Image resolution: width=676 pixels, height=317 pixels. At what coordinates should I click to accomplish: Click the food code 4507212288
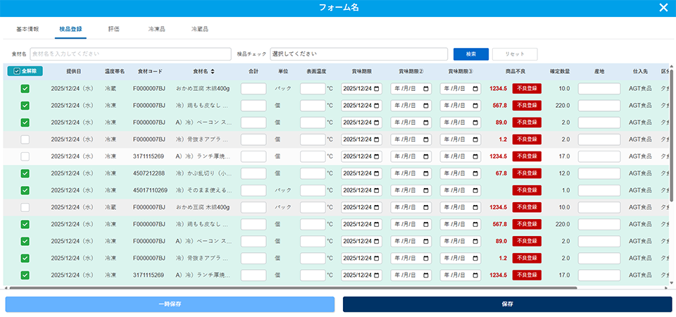[149, 173]
